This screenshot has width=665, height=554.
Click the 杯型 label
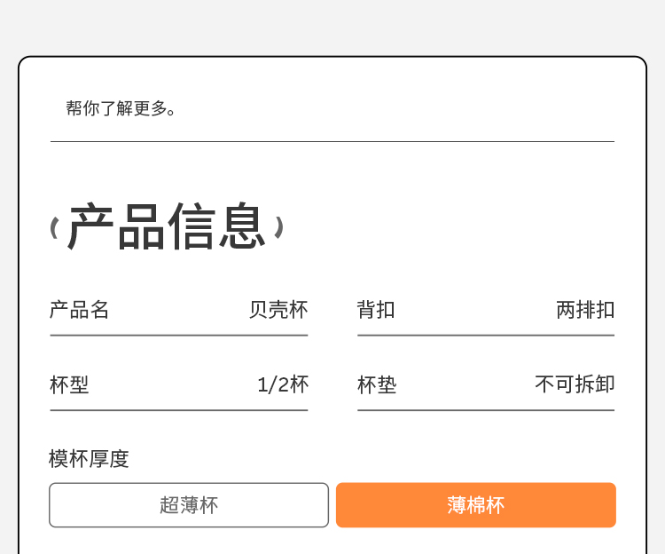(x=69, y=385)
